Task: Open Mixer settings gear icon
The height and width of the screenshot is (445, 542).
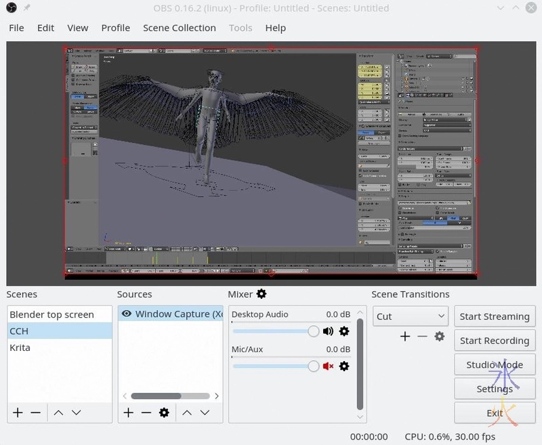Action: click(262, 294)
